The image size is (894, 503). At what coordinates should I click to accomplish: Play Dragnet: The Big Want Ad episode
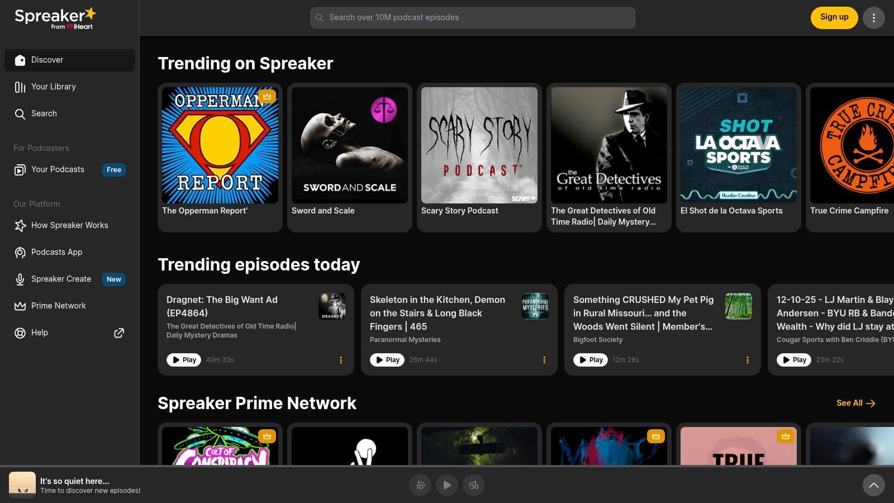click(184, 360)
